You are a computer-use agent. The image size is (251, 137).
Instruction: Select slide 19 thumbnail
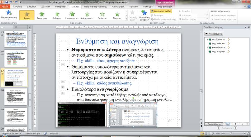[16, 116]
